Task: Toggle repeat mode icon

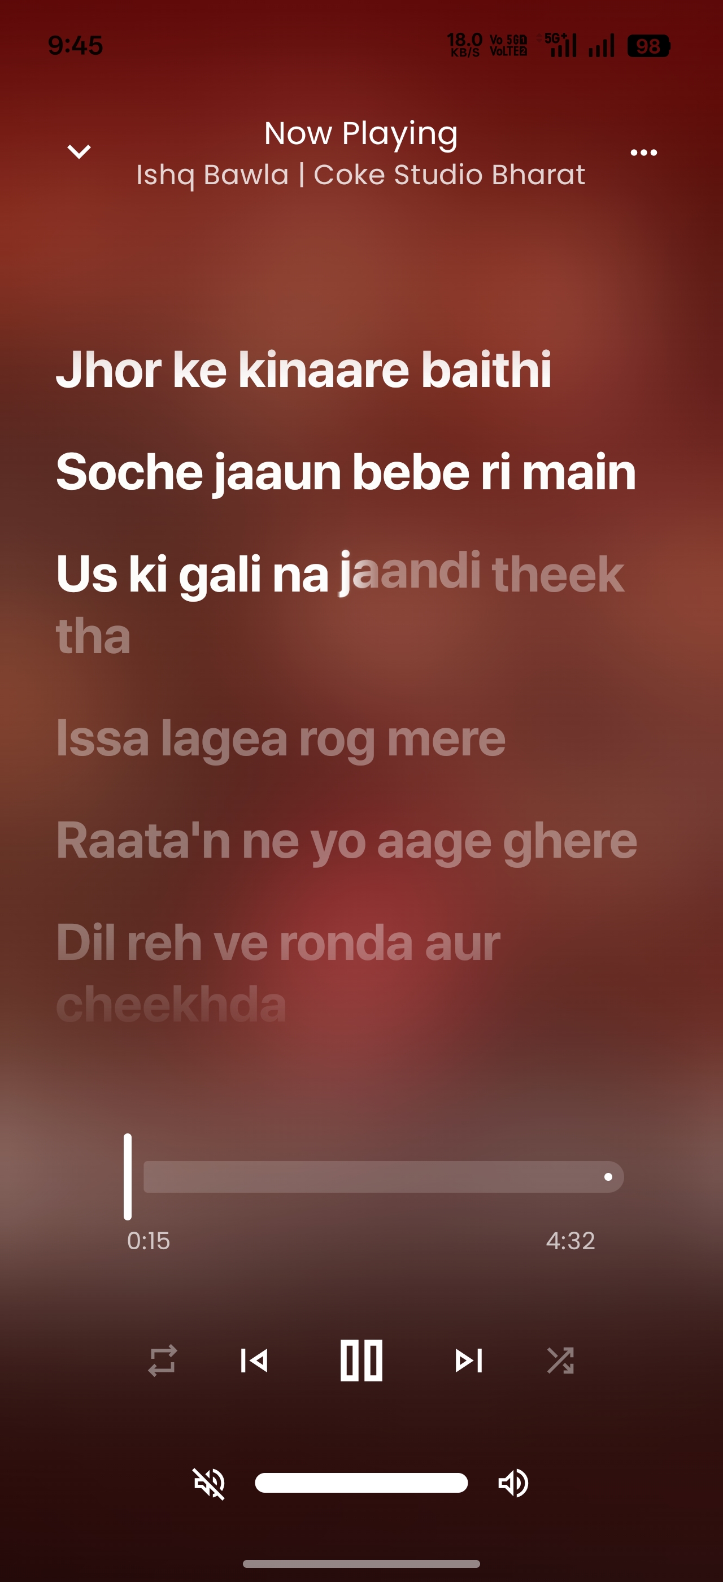Action: click(x=163, y=1361)
